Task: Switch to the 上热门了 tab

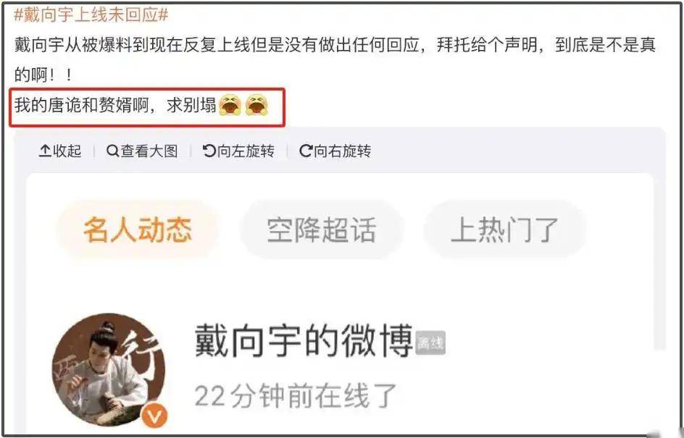Action: coord(504,229)
